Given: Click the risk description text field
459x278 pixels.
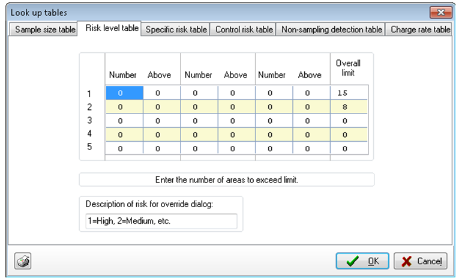Looking at the screenshot, I should (161, 221).
